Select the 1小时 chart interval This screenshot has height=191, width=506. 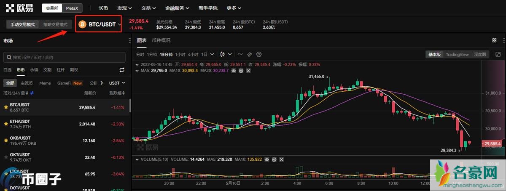(x=180, y=54)
